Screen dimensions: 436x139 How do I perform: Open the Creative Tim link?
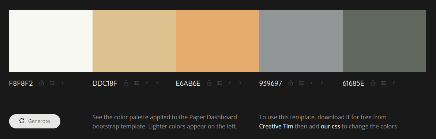click(x=276, y=126)
